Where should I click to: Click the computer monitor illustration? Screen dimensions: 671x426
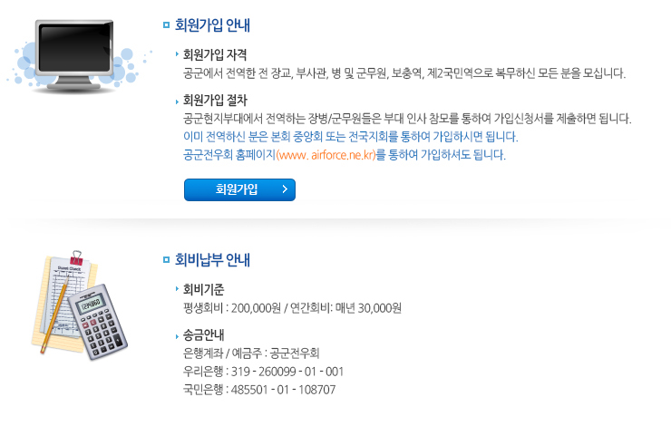pyautogui.click(x=77, y=55)
